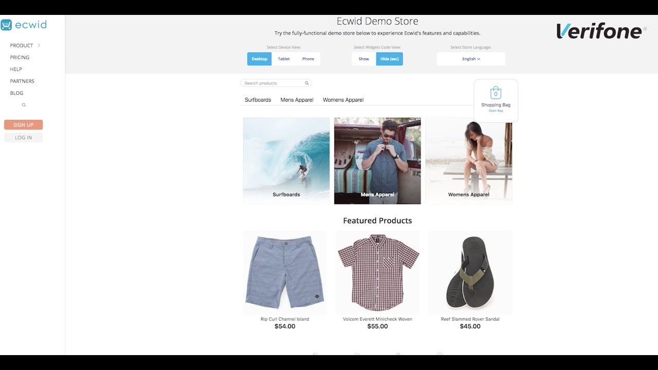
Task: Click the Ecwid Demo Store title
Action: tap(377, 21)
